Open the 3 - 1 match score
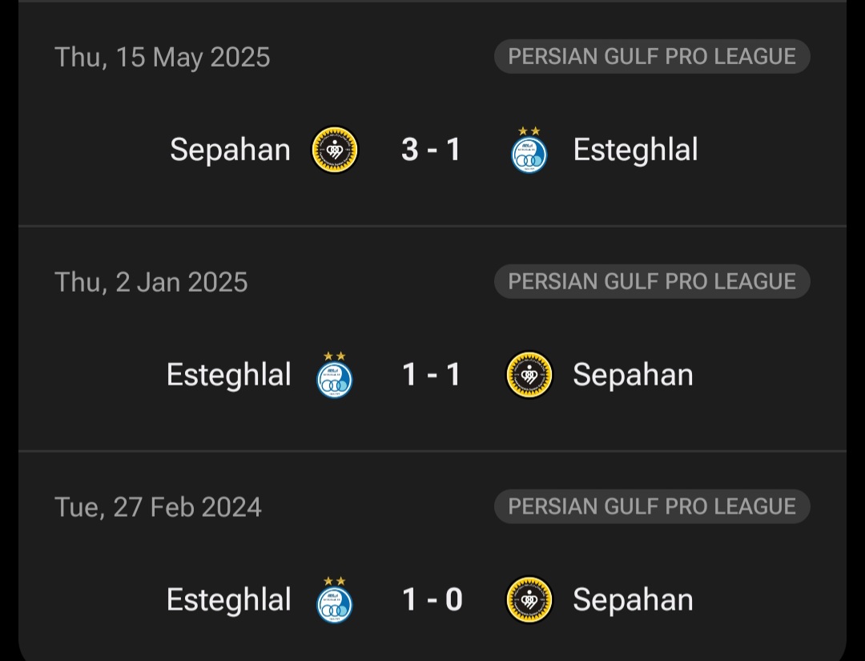The width and height of the screenshot is (865, 661). 432,150
